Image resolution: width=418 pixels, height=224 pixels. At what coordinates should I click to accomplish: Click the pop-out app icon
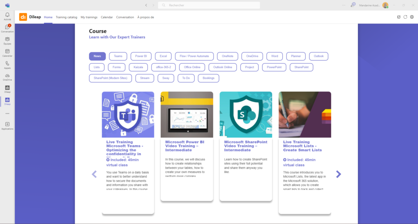[x=399, y=17]
